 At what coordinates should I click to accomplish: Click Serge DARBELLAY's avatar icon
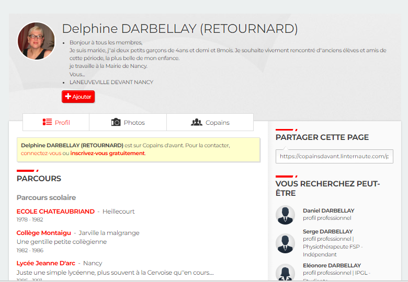(x=285, y=243)
